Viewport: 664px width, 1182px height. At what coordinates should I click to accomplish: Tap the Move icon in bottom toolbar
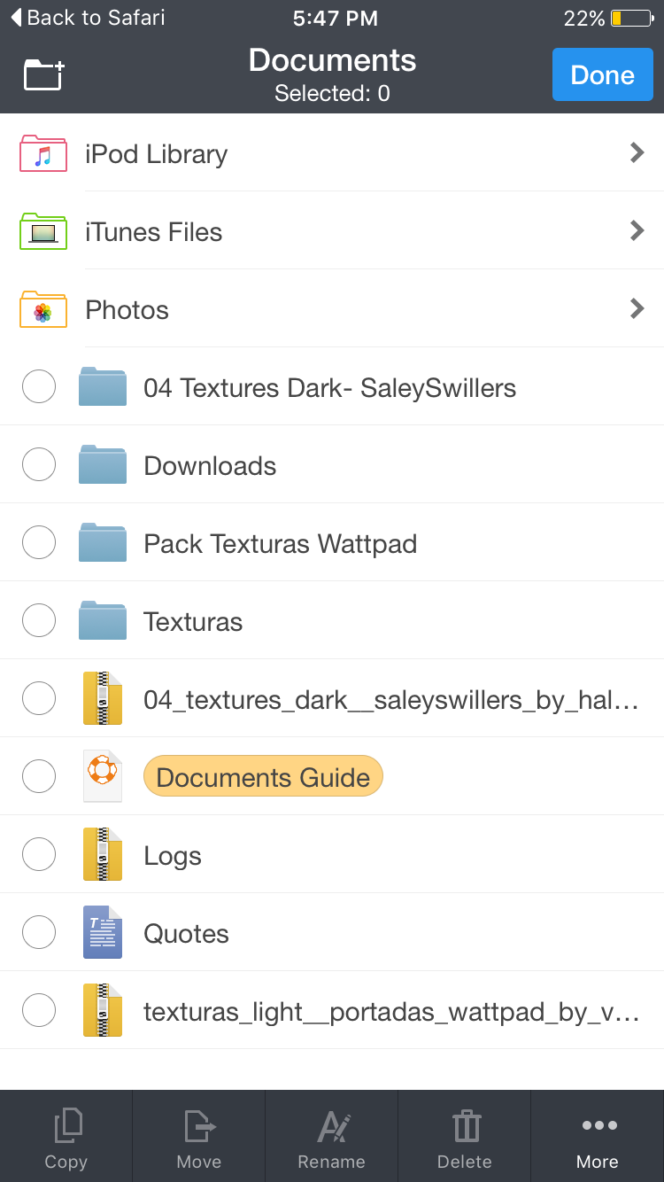click(x=199, y=1127)
